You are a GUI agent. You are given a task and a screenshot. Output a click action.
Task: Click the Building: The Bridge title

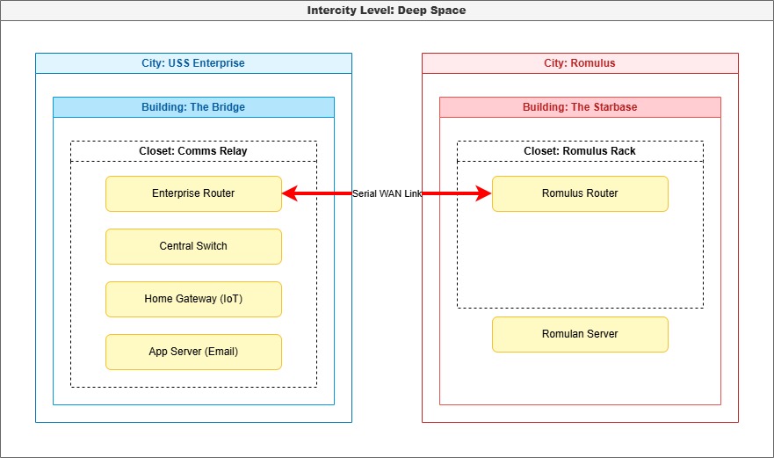193,107
